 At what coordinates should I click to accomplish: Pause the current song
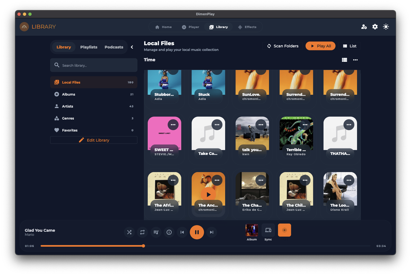point(197,232)
